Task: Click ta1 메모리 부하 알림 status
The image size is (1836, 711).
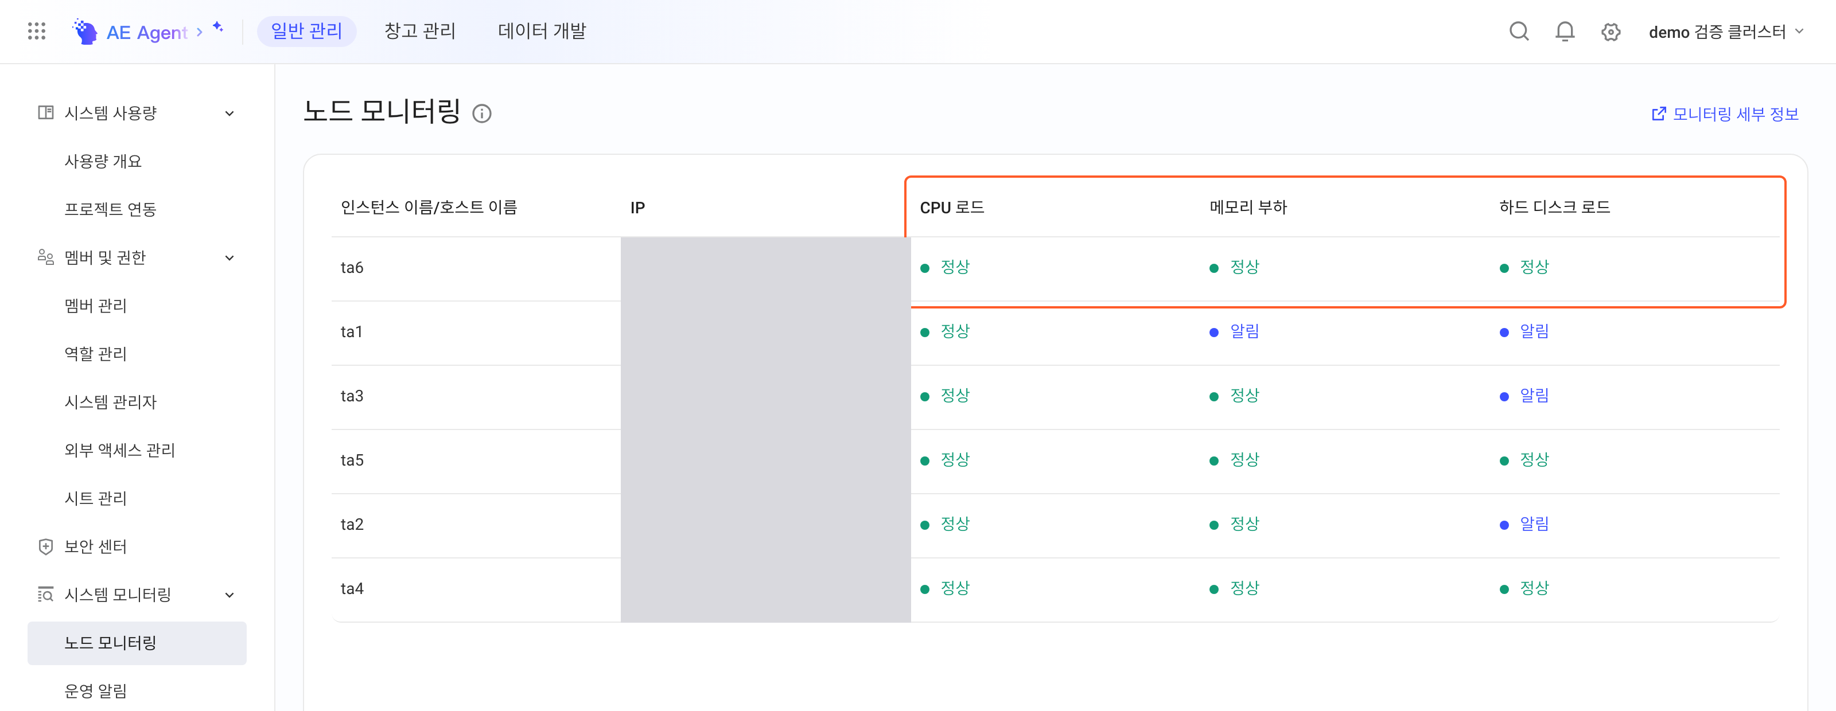Action: [1235, 331]
